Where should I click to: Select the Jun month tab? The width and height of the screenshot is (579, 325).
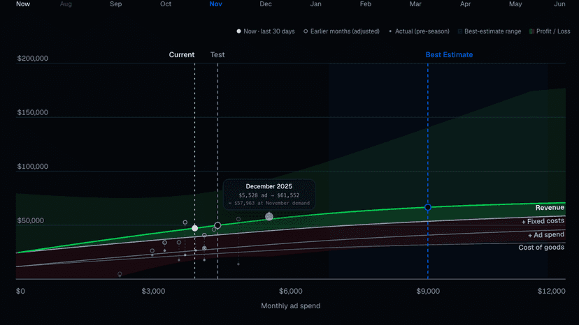click(559, 4)
